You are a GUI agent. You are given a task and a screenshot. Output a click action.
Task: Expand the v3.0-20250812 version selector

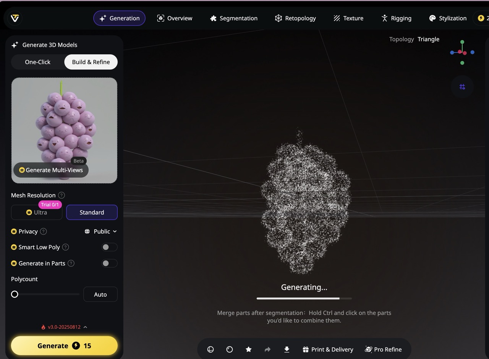point(64,327)
